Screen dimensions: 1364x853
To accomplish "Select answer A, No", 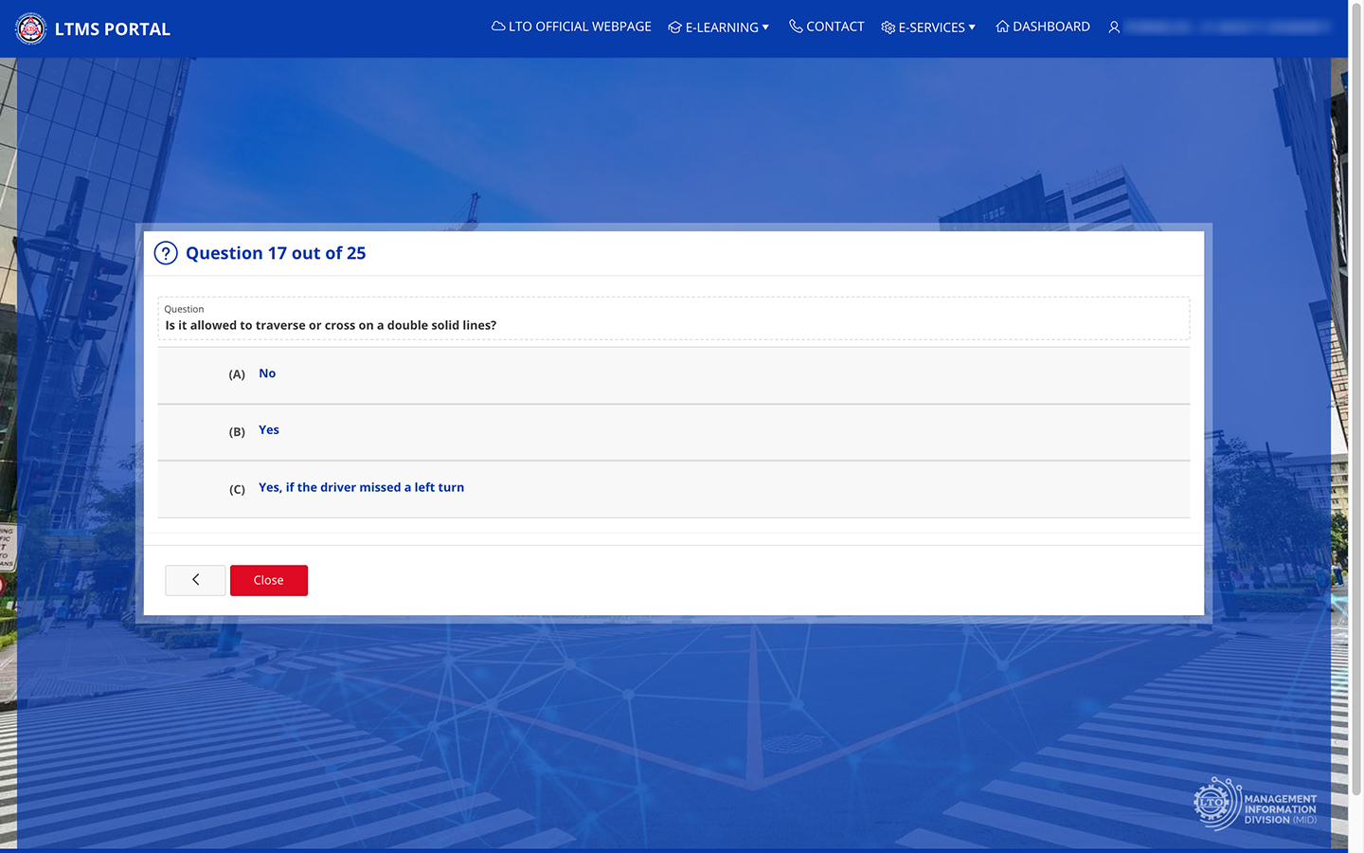I will pos(267,373).
